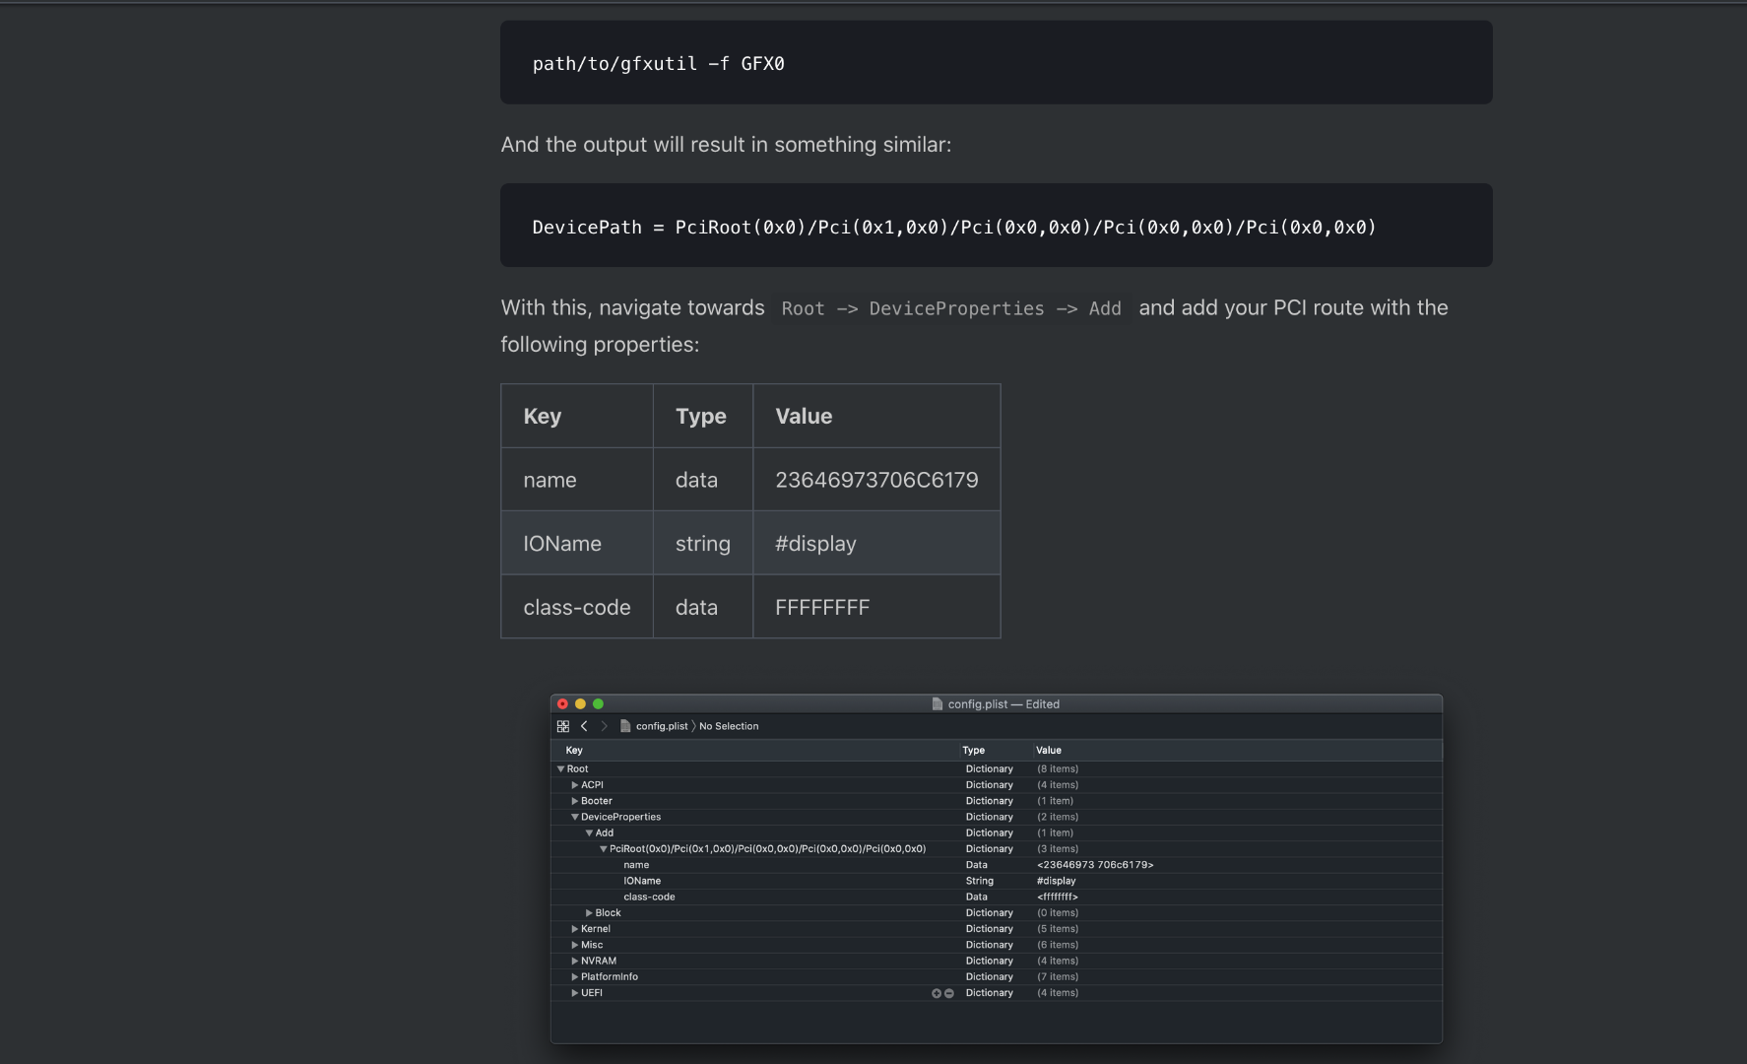Click the document icon in window title
Image resolution: width=1747 pixels, height=1064 pixels.
938,704
